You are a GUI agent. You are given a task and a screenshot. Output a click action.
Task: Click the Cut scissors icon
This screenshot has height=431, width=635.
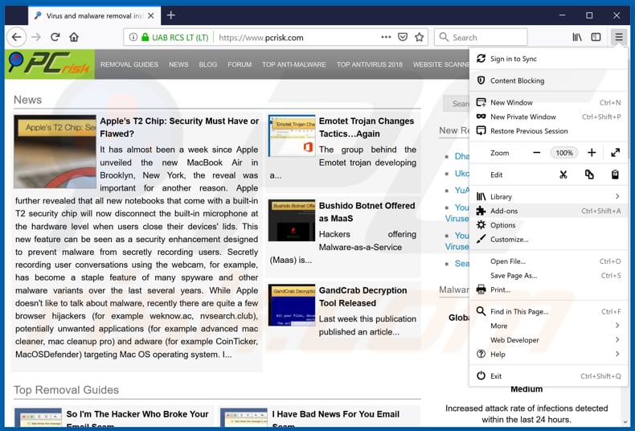click(x=563, y=174)
